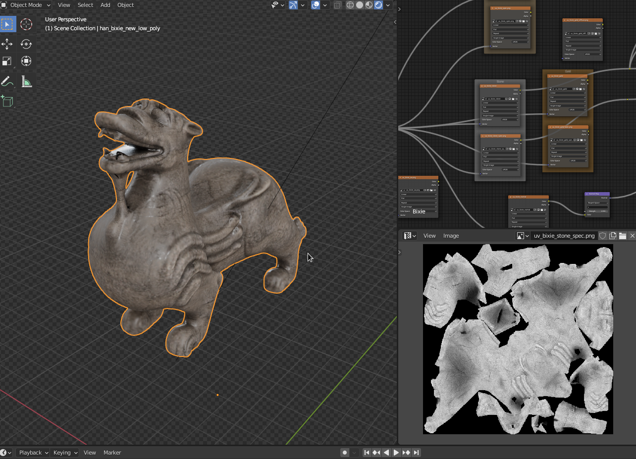
Task: Jump to next keyframe
Action: [406, 453]
